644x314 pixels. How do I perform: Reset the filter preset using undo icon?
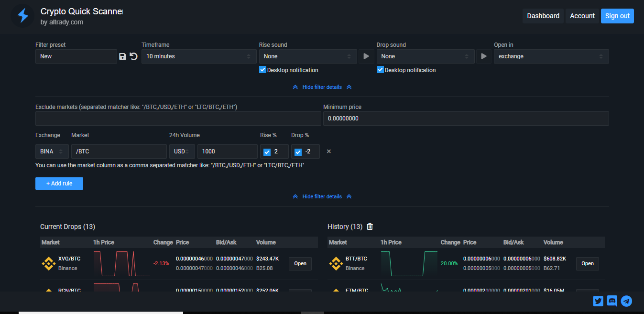coord(133,56)
